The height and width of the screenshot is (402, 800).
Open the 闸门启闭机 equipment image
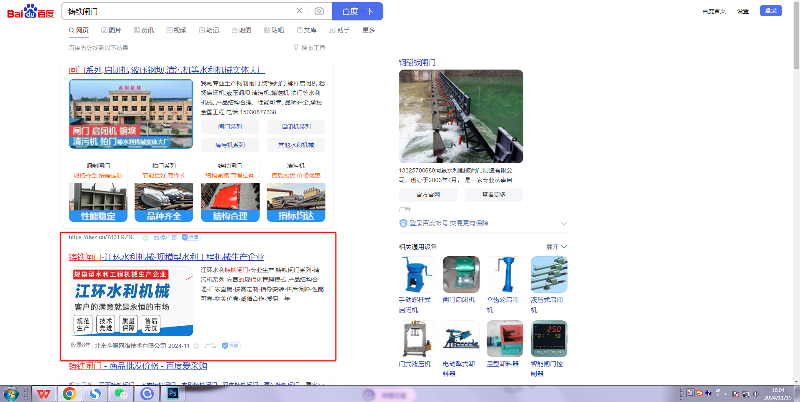(x=461, y=275)
